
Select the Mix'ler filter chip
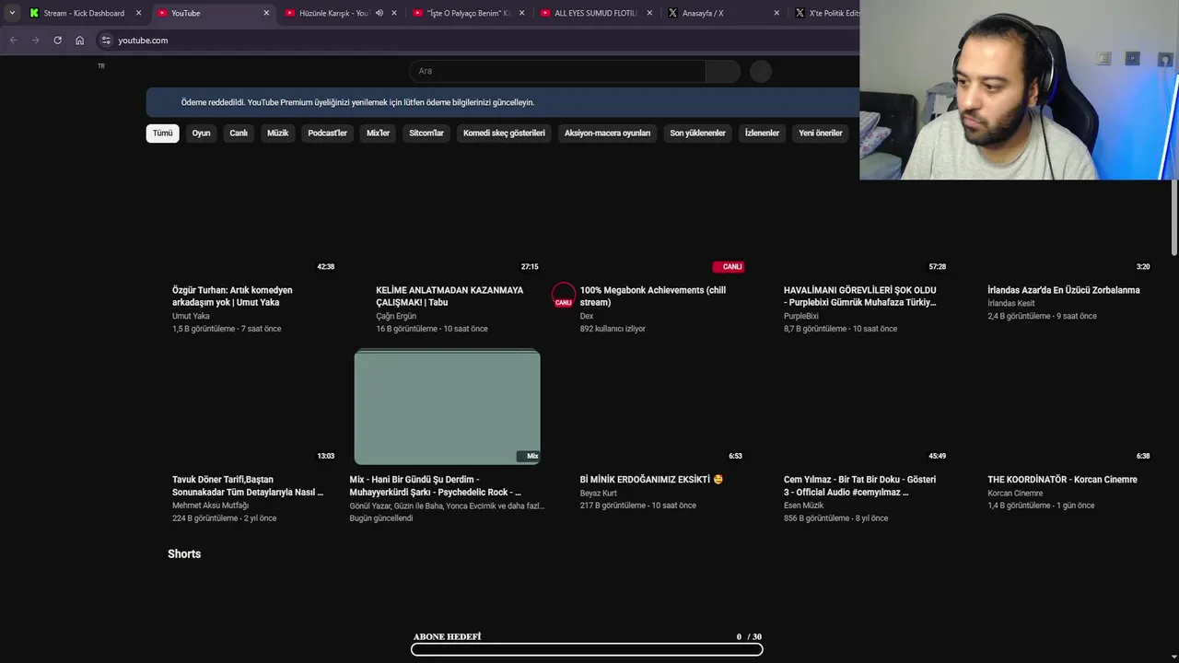tap(378, 134)
